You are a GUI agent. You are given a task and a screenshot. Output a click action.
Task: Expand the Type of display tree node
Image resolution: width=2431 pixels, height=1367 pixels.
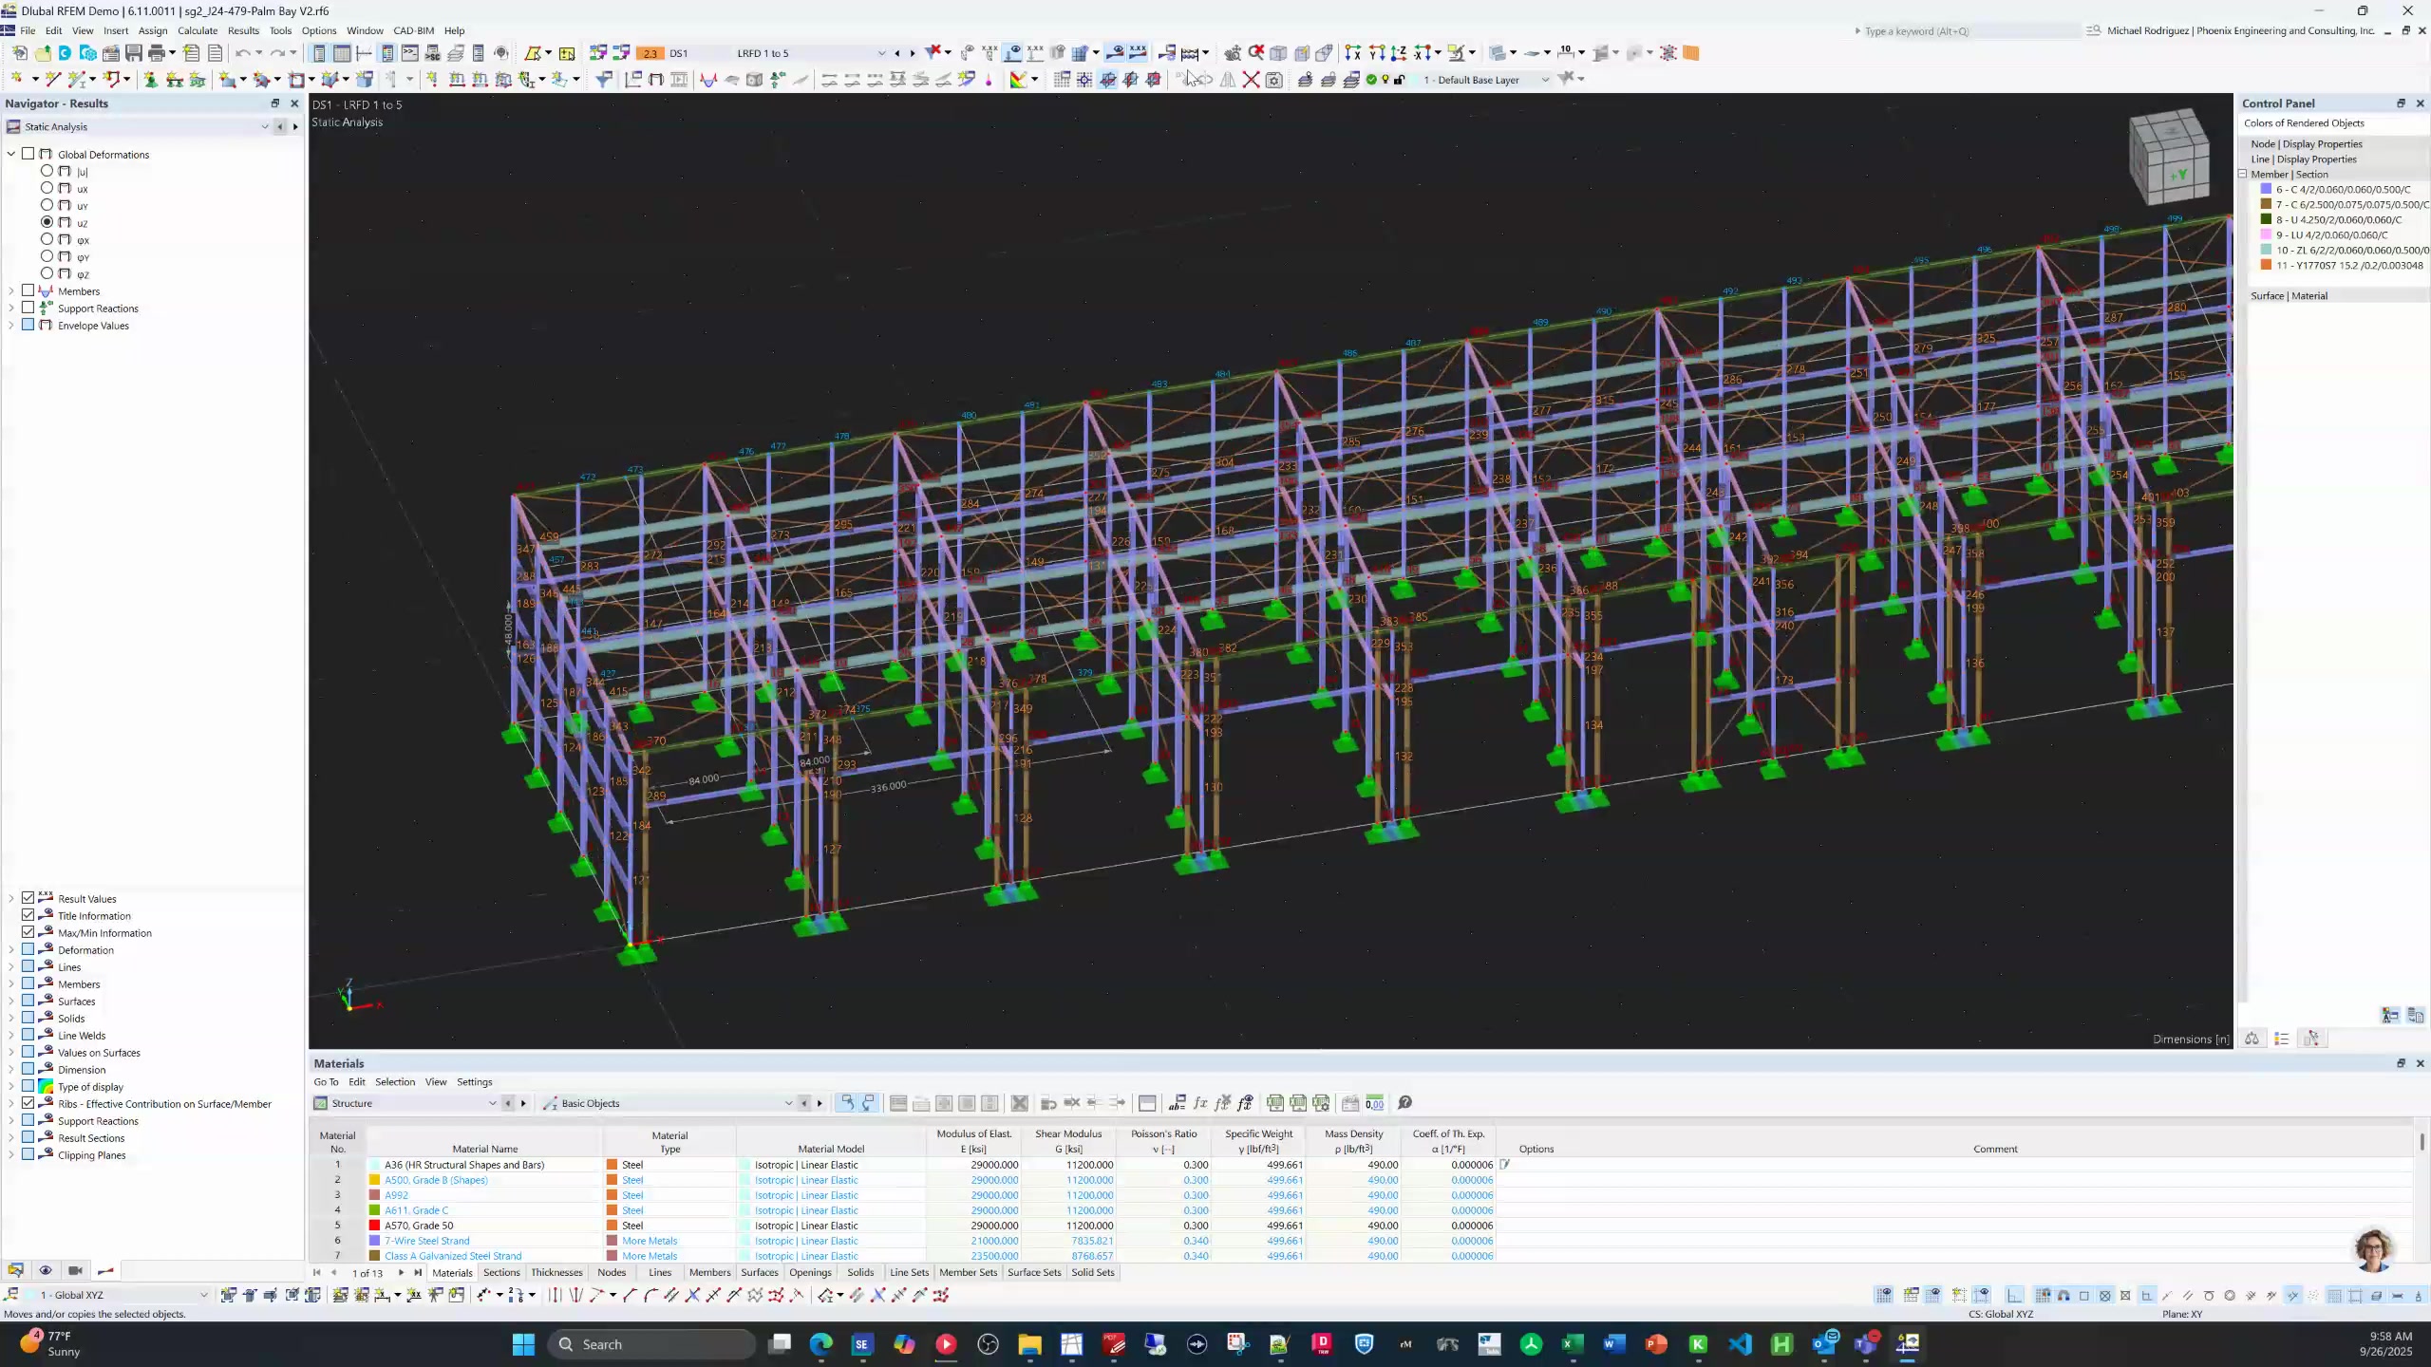[x=11, y=1087]
